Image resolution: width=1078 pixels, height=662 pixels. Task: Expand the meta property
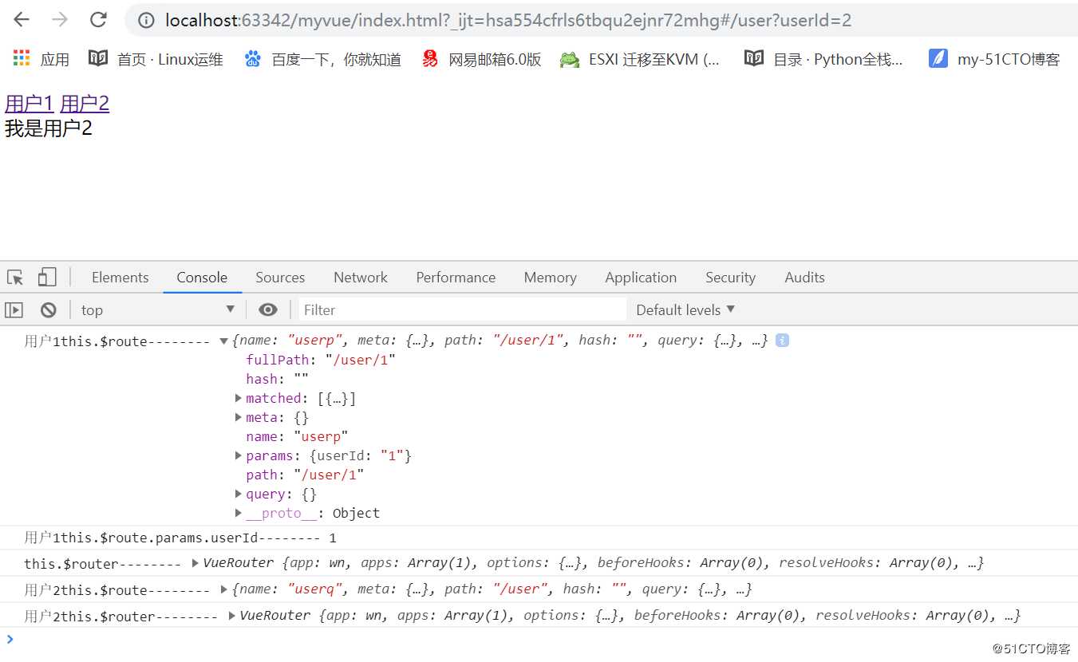tap(239, 417)
